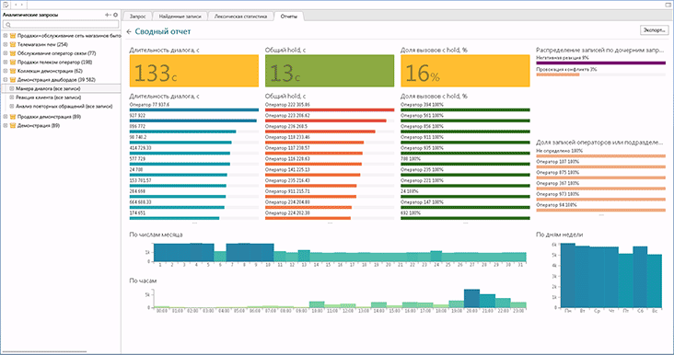This screenshot has width=674, height=355.
Task: Show more rows under Общий hold list
Action: pyautogui.click(x=330, y=223)
